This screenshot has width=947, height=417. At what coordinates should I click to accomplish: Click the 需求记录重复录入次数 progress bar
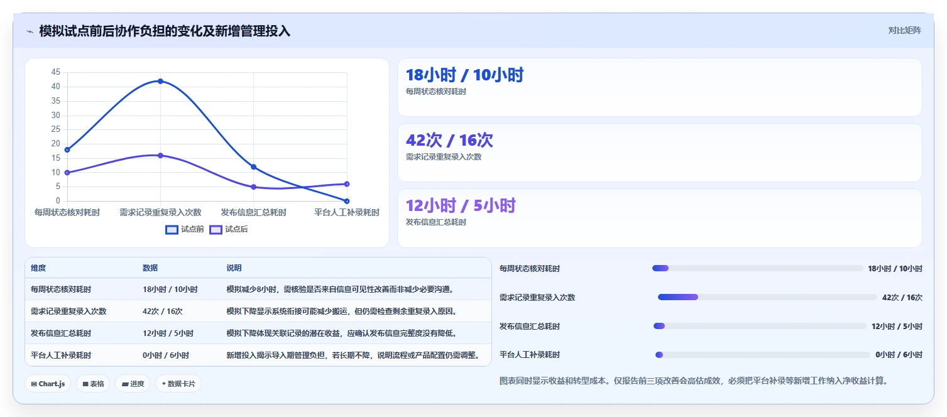click(767, 297)
